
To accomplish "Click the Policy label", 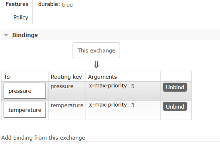I will click(21, 17).
